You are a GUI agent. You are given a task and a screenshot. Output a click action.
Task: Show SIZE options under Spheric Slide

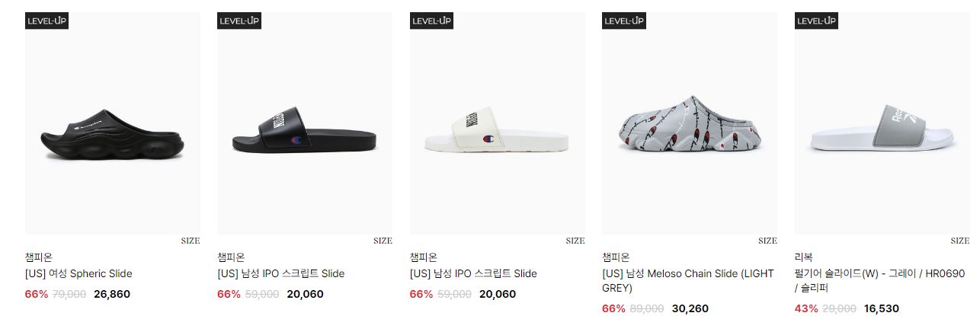point(191,241)
